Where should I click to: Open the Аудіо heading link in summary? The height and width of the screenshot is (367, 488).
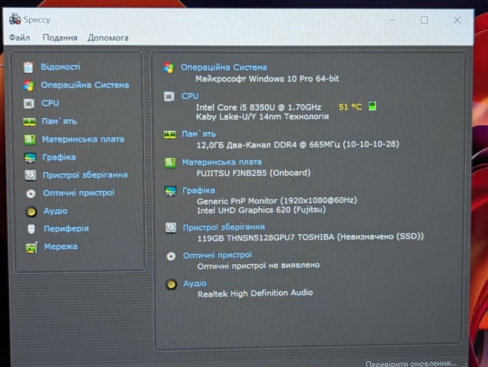click(195, 284)
